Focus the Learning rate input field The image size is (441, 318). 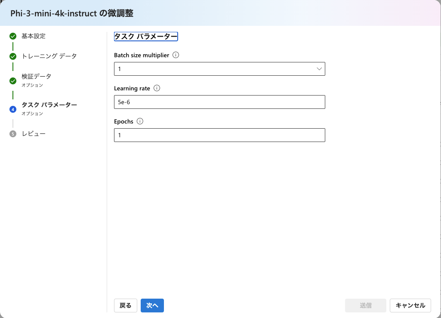pyautogui.click(x=219, y=102)
